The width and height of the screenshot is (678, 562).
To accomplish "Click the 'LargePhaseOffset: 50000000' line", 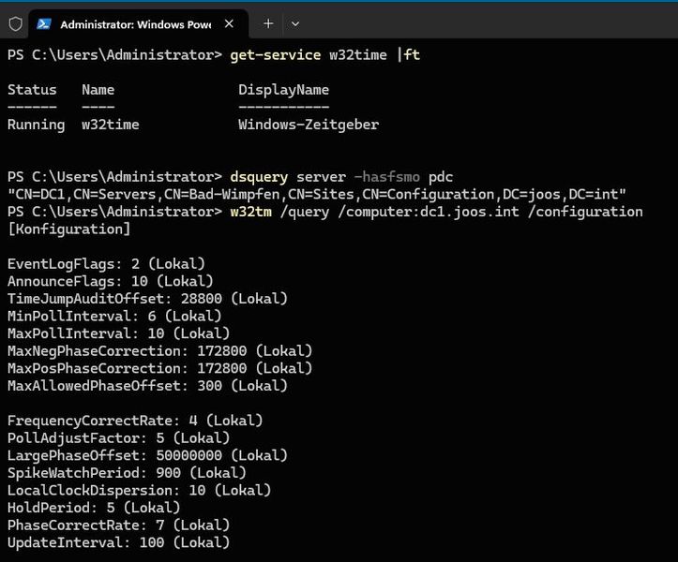I will (x=147, y=455).
